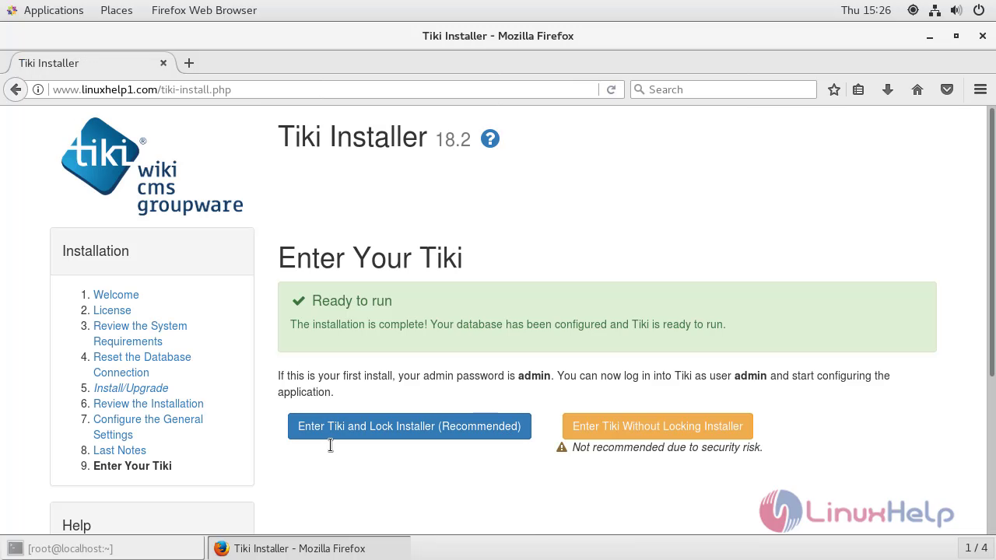The width and height of the screenshot is (996, 560).
Task: Click Enter Tiki Without Locking Installer button
Action: (x=658, y=426)
